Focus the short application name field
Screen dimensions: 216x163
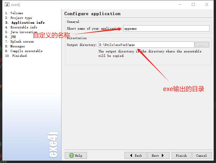166,28
